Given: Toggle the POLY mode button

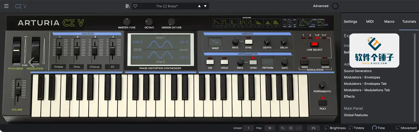Looking at the screenshot, I should coord(323,103).
